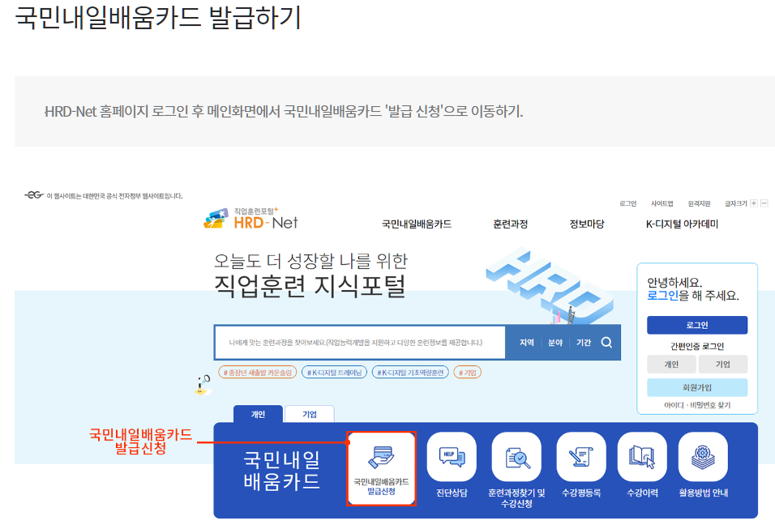
Task: Select the #기업 hashtag tag
Action: tap(467, 373)
